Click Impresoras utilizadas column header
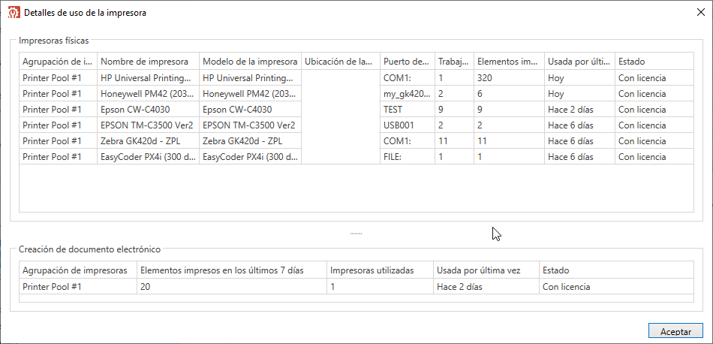Viewport: 713px width, 344px height. tap(381, 270)
